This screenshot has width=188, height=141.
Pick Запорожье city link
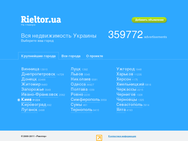33,89
